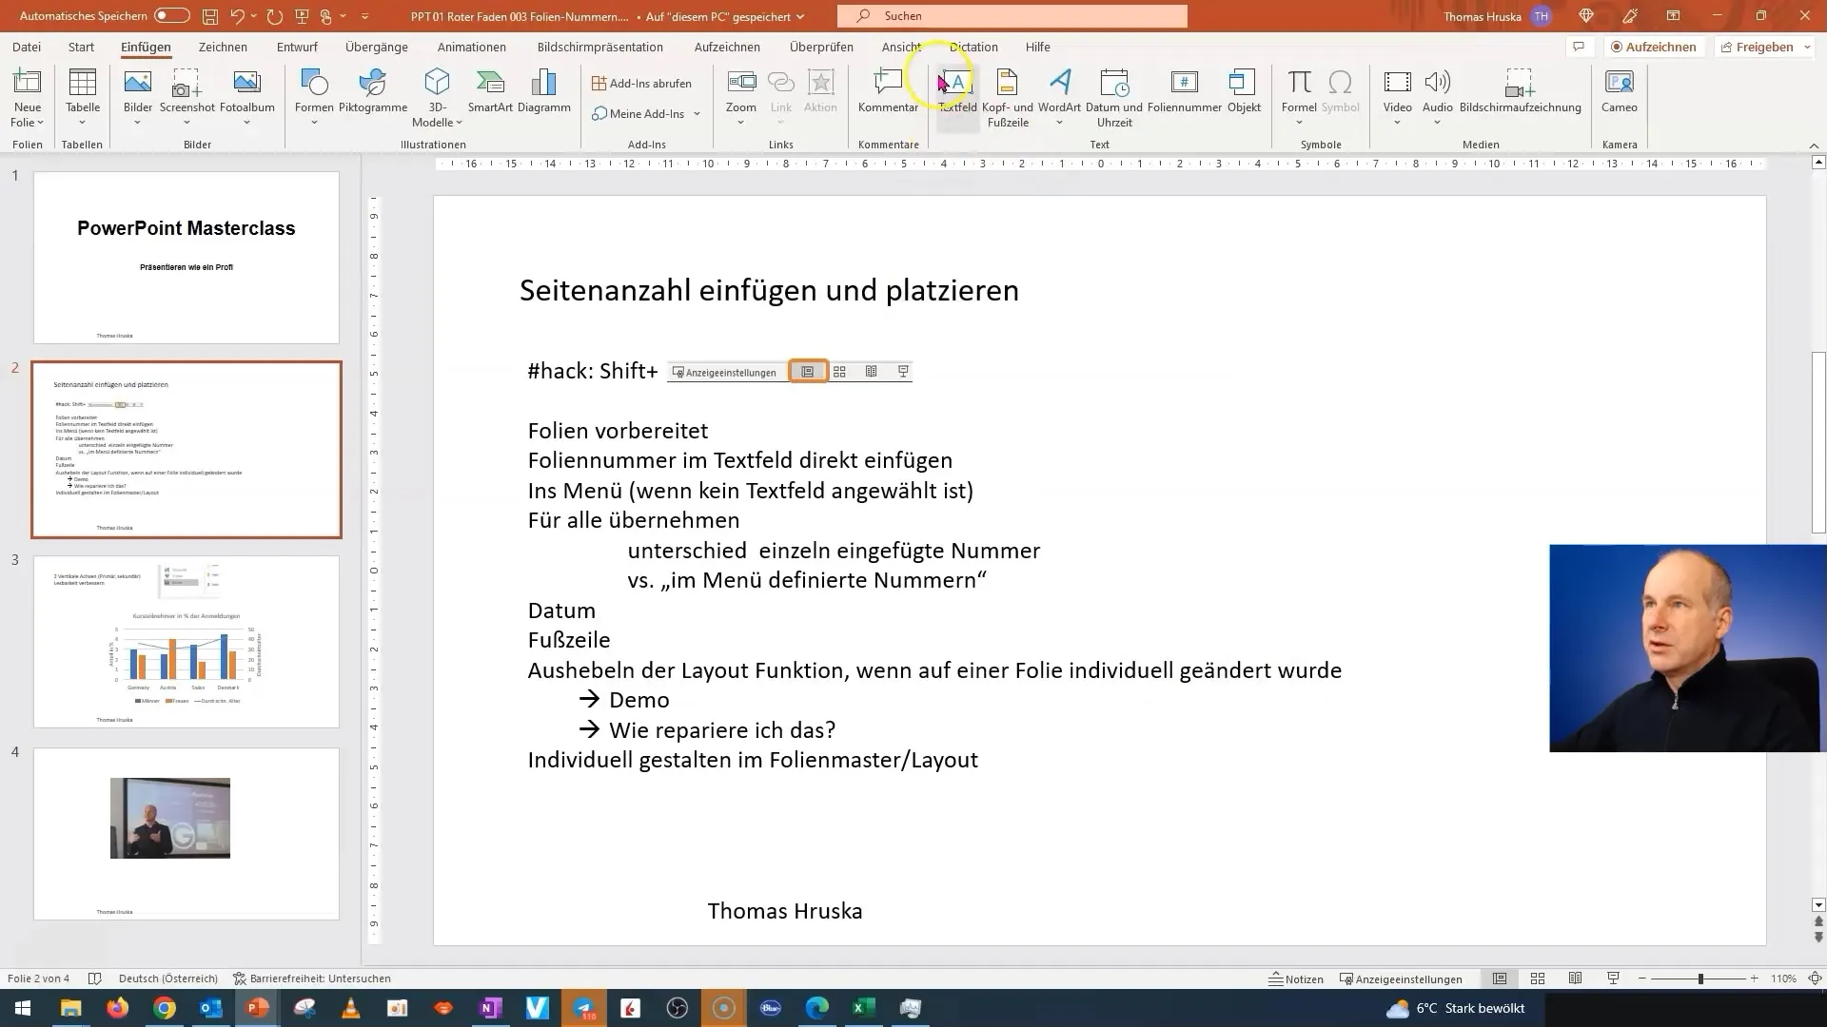This screenshot has width=1827, height=1027.
Task: Switch to slide sorter view in status bar
Action: pyautogui.click(x=1538, y=979)
